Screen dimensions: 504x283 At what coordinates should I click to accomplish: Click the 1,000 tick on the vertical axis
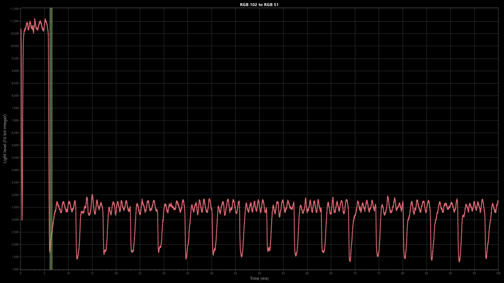click(x=15, y=270)
